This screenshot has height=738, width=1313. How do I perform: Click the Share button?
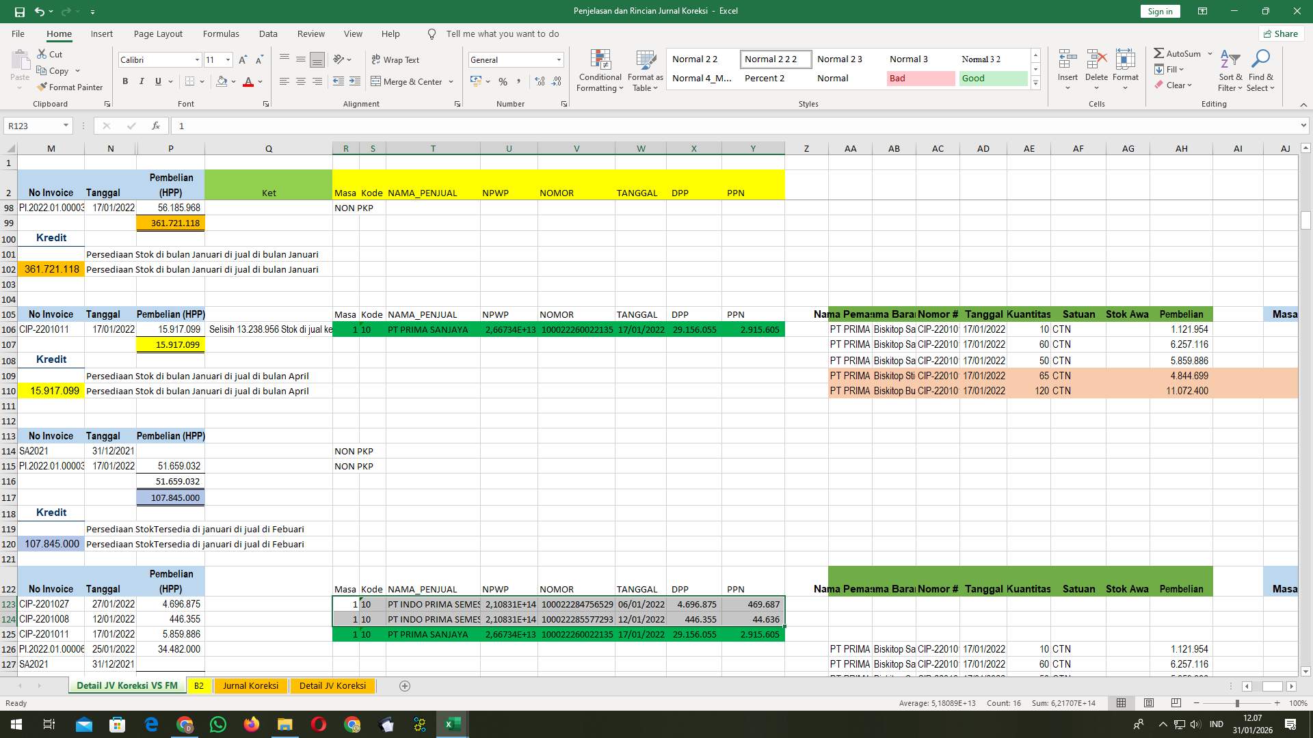[x=1280, y=33]
